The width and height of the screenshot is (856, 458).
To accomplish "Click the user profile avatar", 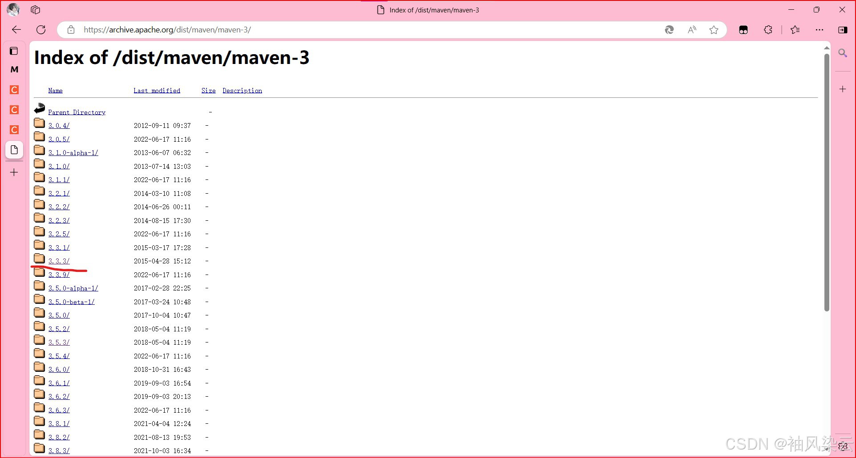I will [13, 9].
